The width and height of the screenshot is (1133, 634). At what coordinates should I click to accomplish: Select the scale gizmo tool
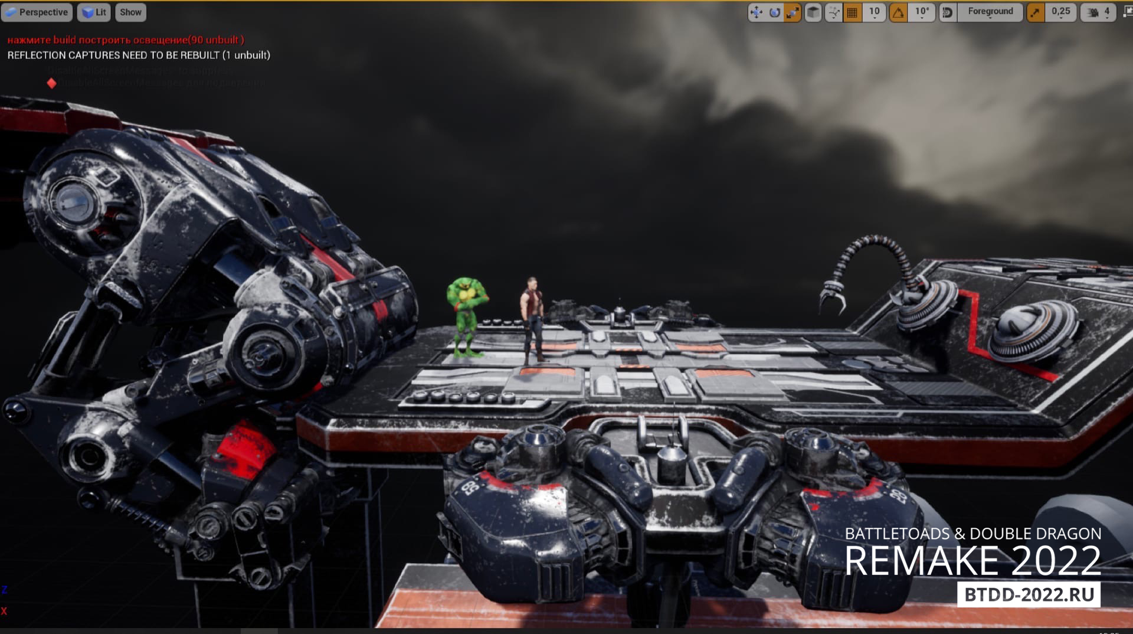tap(793, 12)
